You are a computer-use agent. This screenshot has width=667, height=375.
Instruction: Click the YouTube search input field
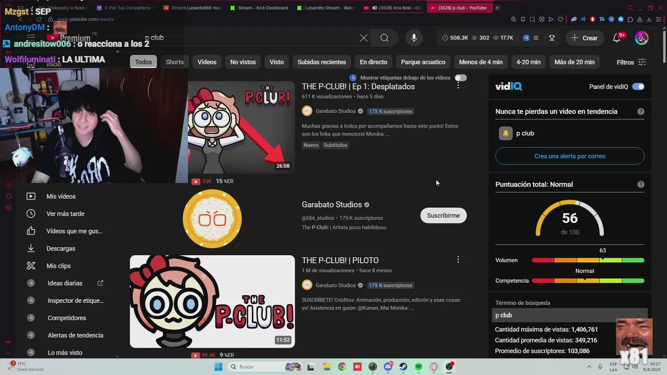tap(250, 37)
